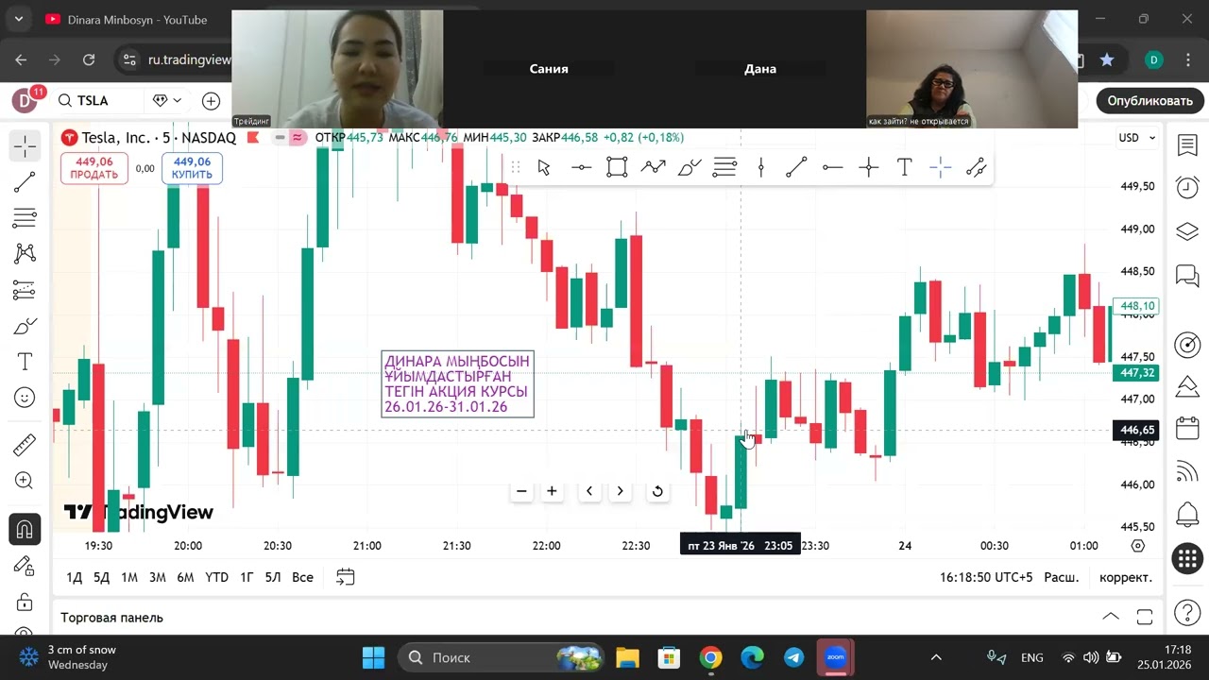1209x680 pixels.
Task: Reset chart view with circular arrow button
Action: coord(657,491)
